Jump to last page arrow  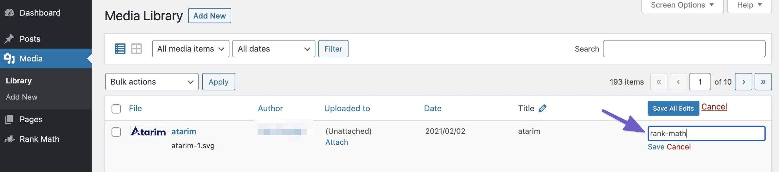click(763, 82)
